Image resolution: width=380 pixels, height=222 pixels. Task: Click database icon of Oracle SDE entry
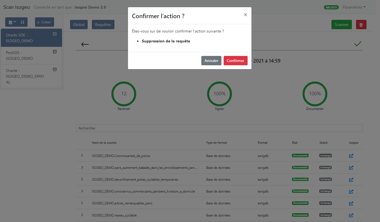pos(55,34)
